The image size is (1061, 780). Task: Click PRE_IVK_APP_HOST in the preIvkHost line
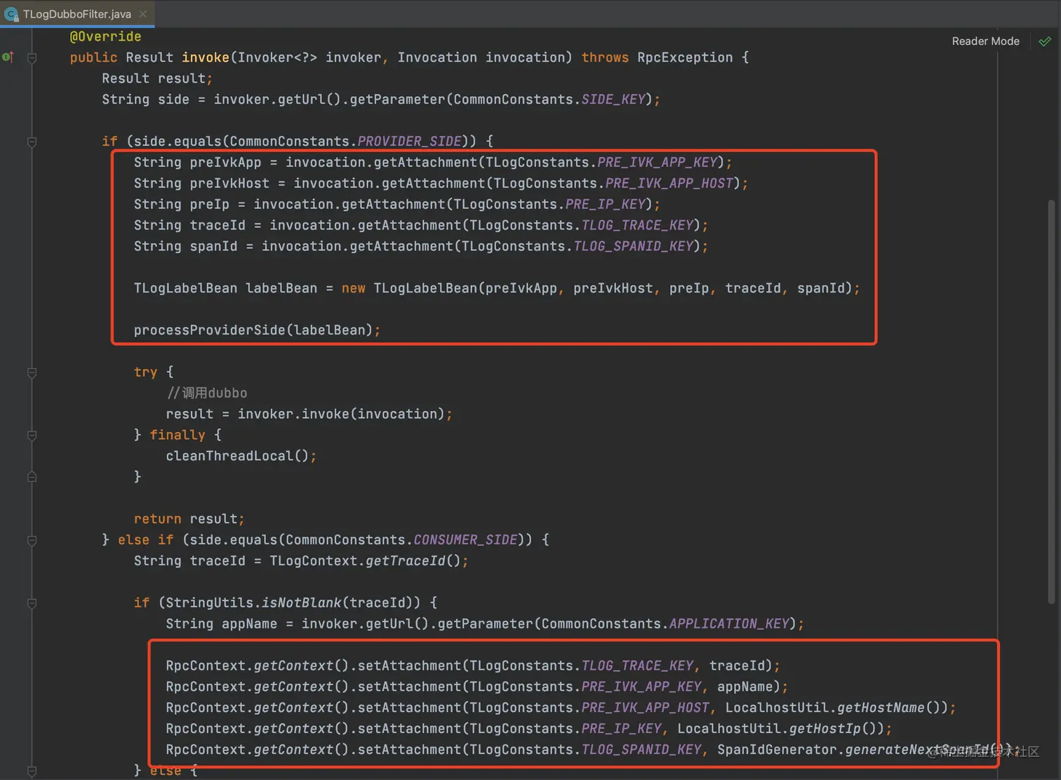click(669, 183)
